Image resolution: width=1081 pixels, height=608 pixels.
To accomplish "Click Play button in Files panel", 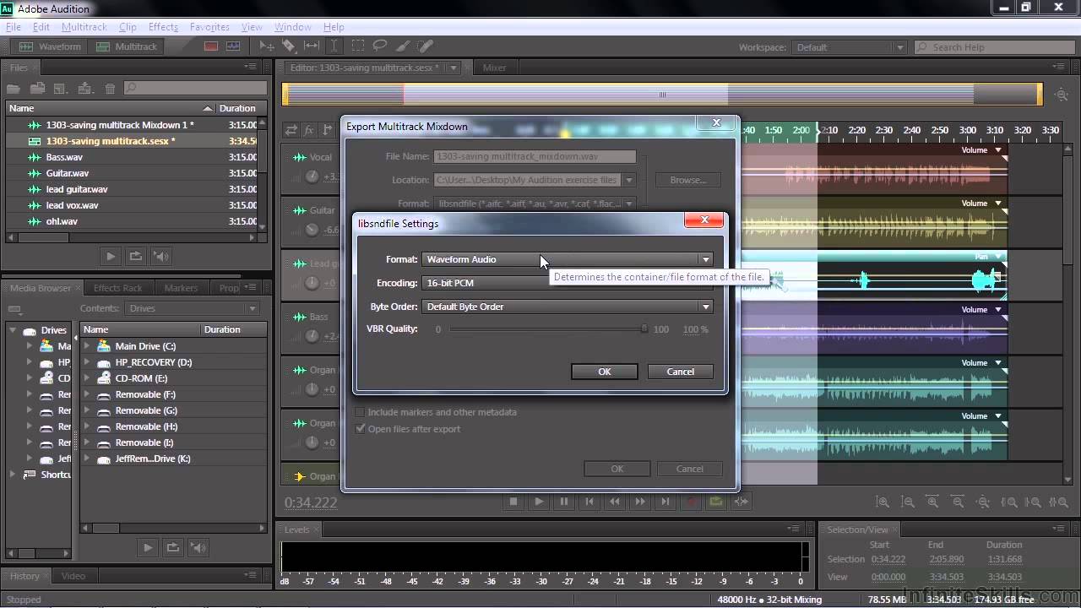I will point(111,256).
